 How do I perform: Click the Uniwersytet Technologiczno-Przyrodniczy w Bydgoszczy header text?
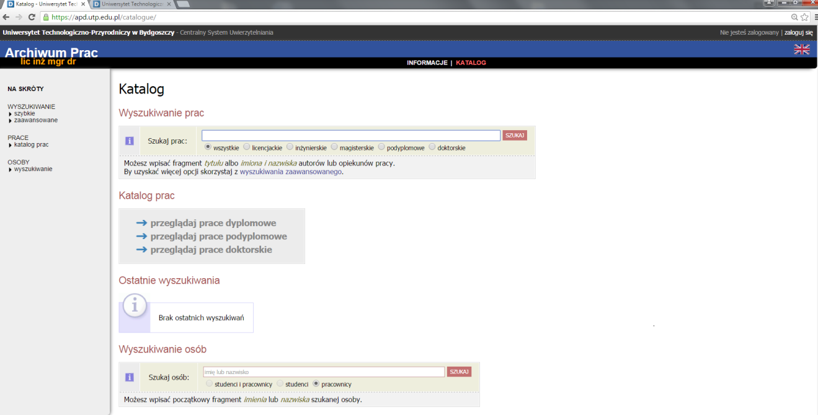[x=89, y=32]
